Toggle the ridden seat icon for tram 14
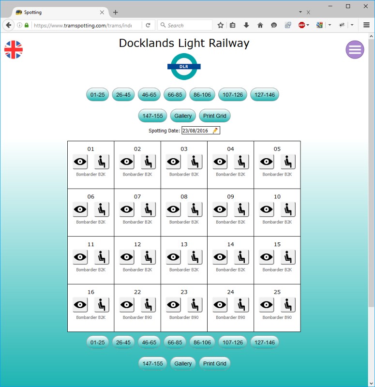 [x=241, y=257]
